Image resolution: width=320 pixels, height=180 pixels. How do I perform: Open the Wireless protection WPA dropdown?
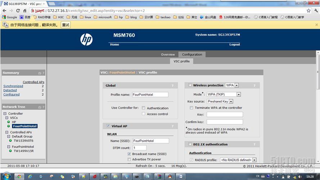(x=232, y=85)
